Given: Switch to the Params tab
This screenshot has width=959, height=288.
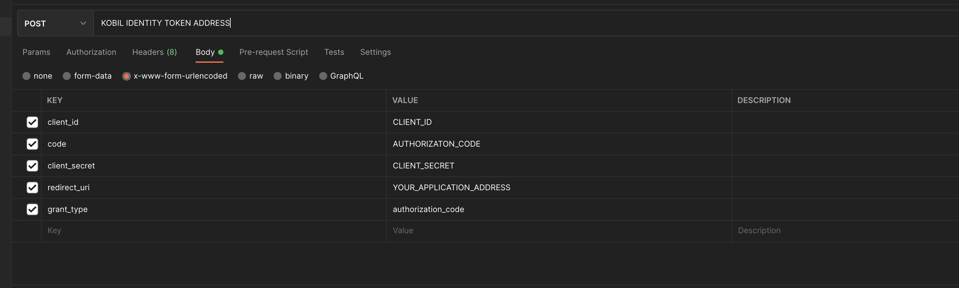Looking at the screenshot, I should point(36,52).
